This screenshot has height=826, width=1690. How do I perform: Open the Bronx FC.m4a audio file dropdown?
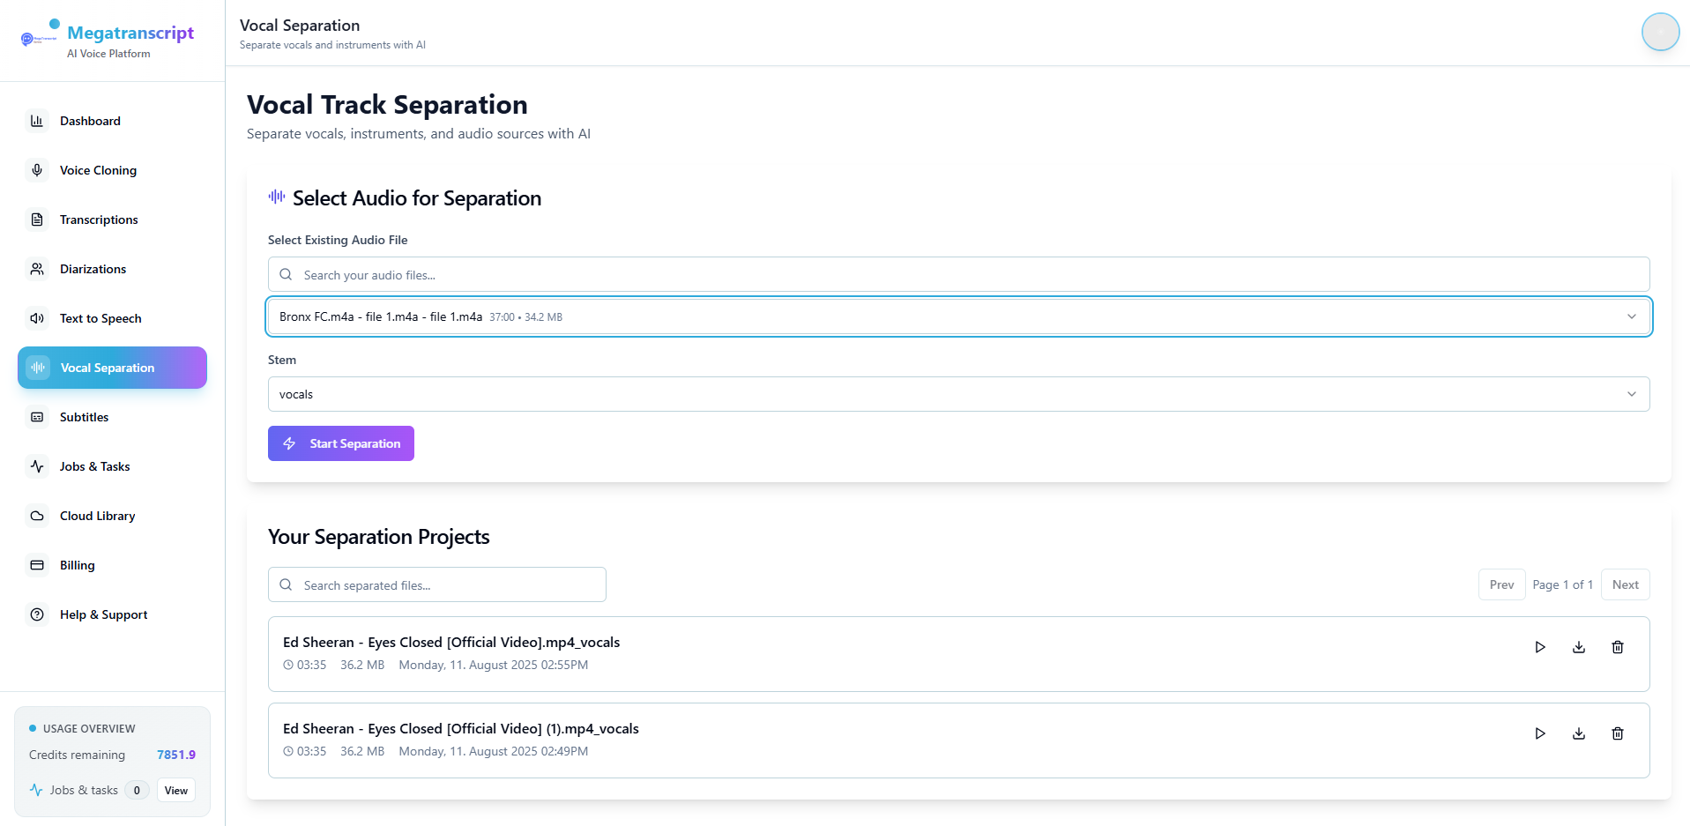click(958, 316)
